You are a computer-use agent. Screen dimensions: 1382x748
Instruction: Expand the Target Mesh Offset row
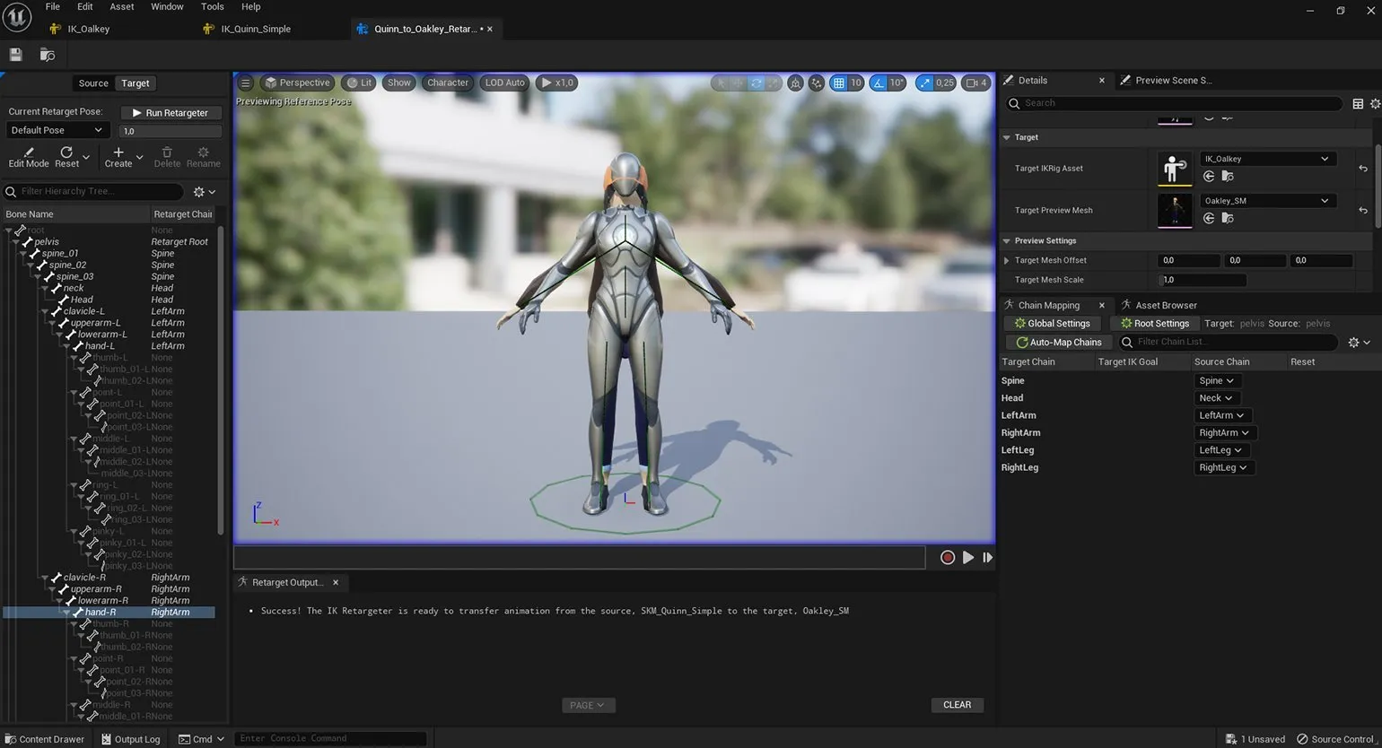(1006, 260)
